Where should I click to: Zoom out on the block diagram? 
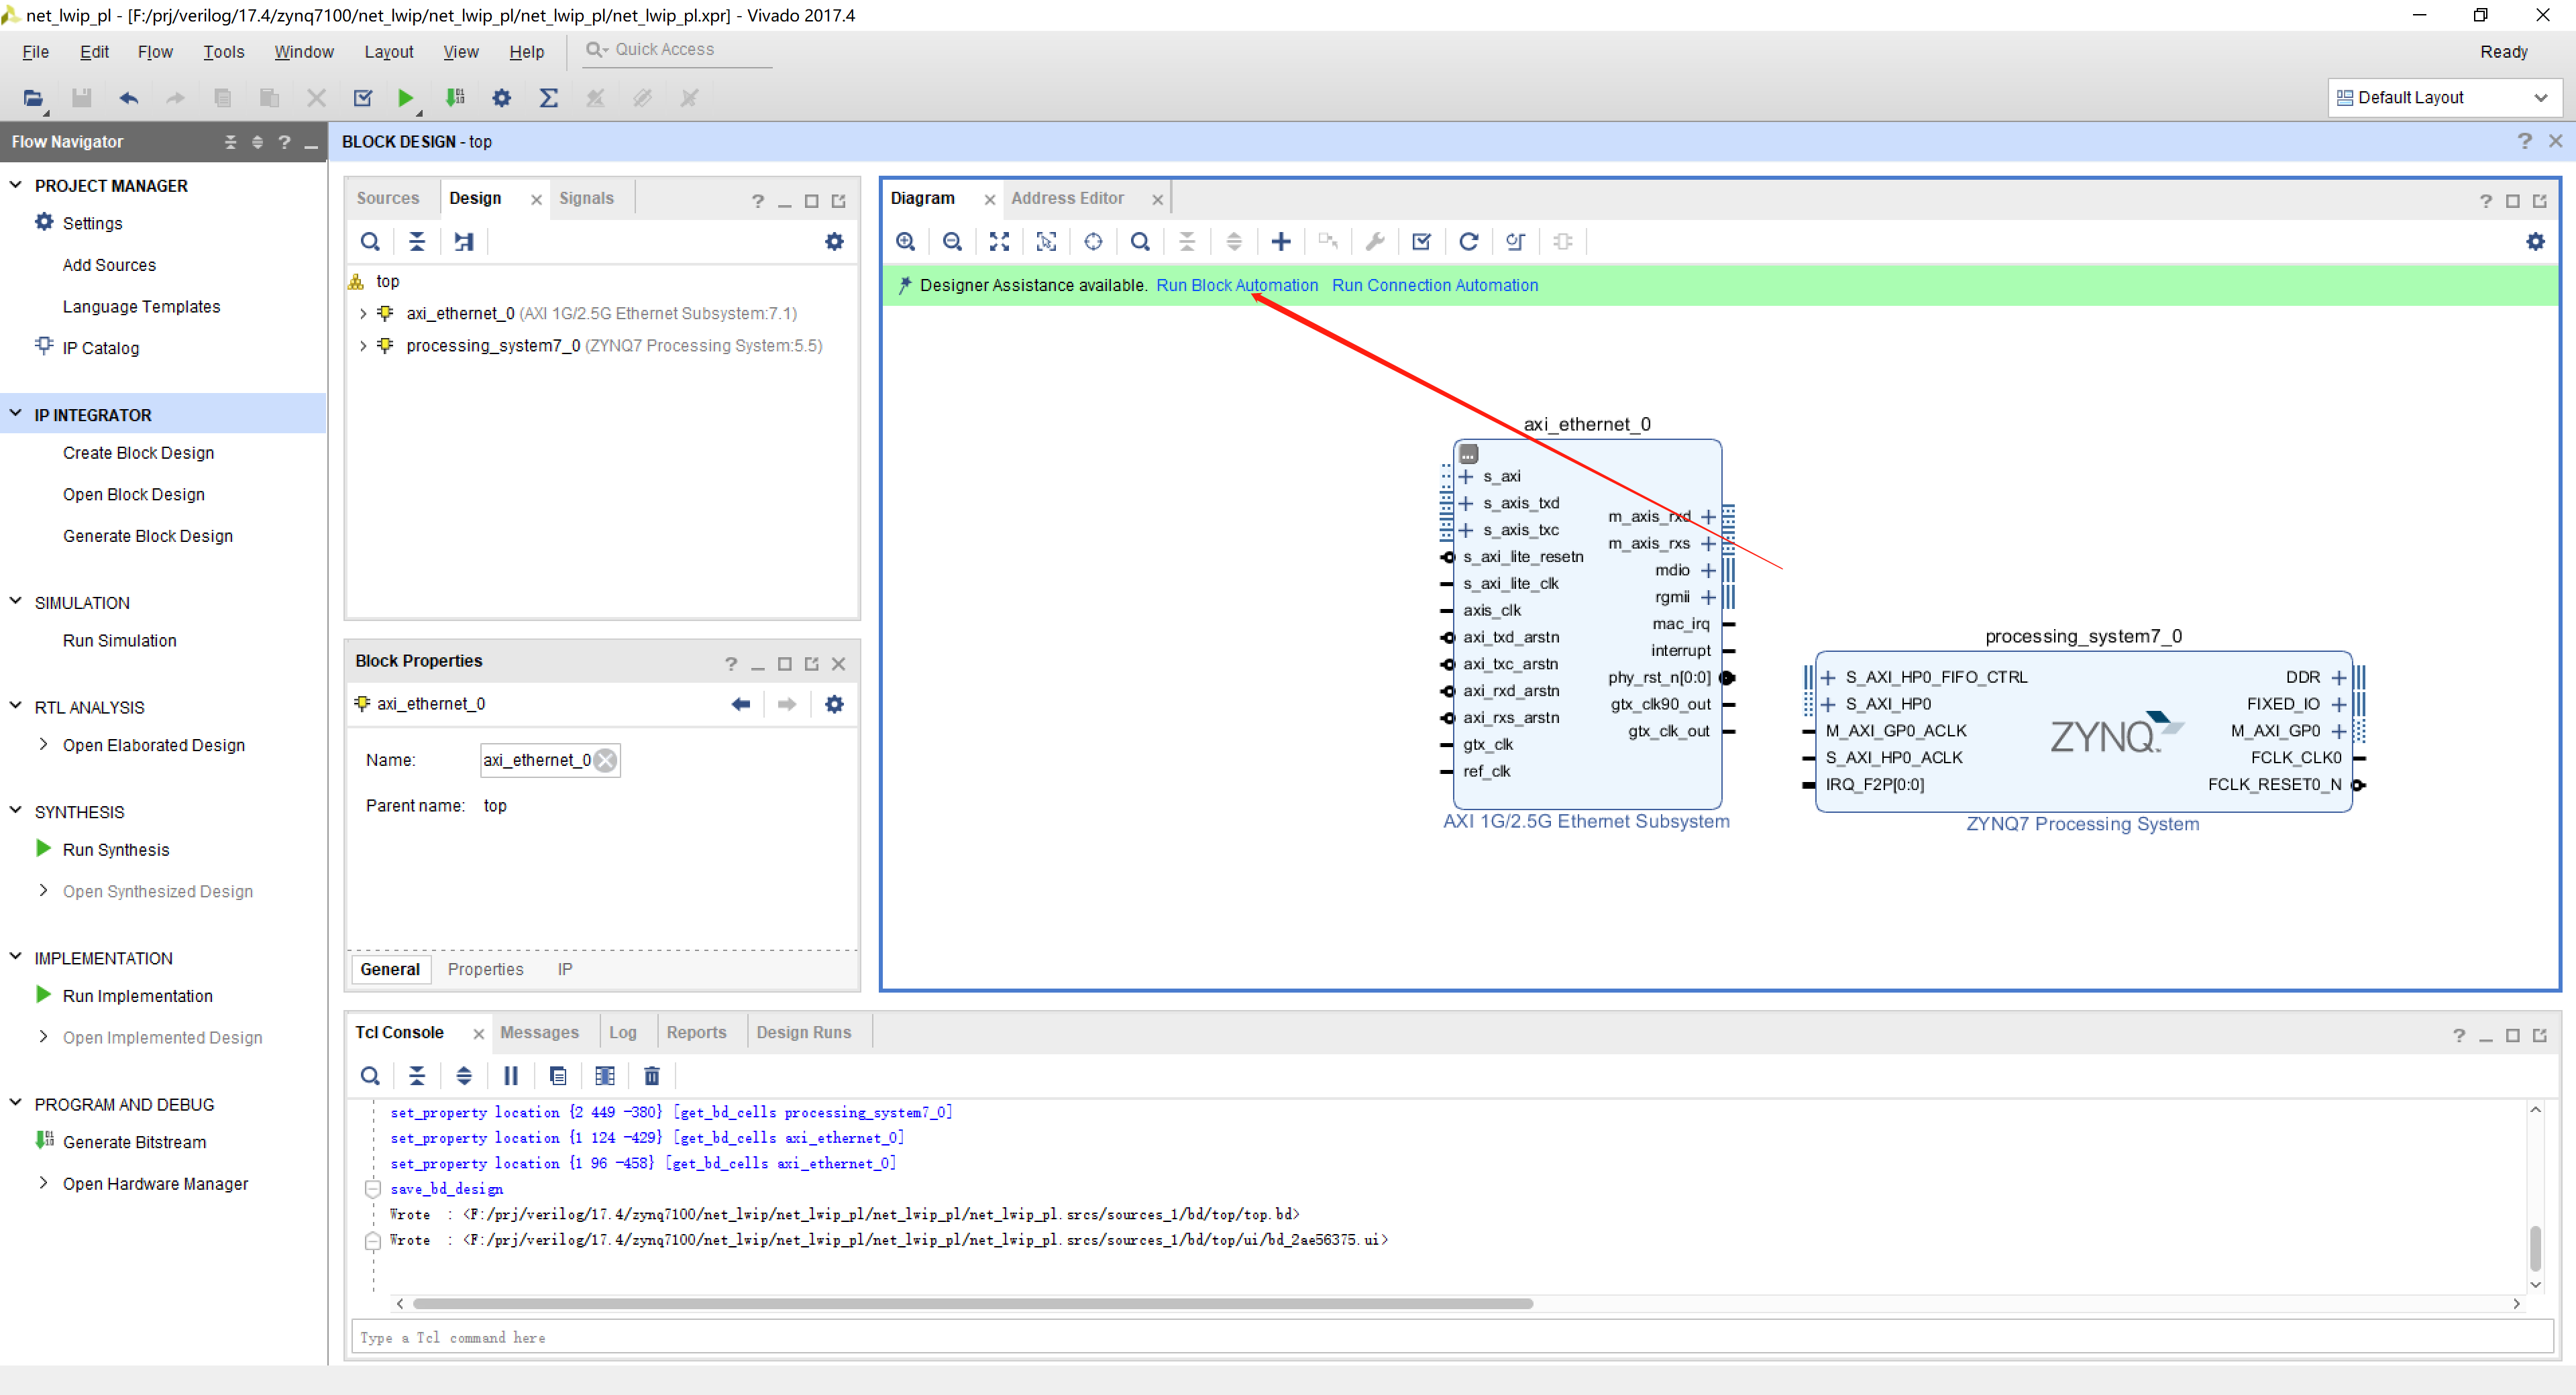(x=953, y=241)
